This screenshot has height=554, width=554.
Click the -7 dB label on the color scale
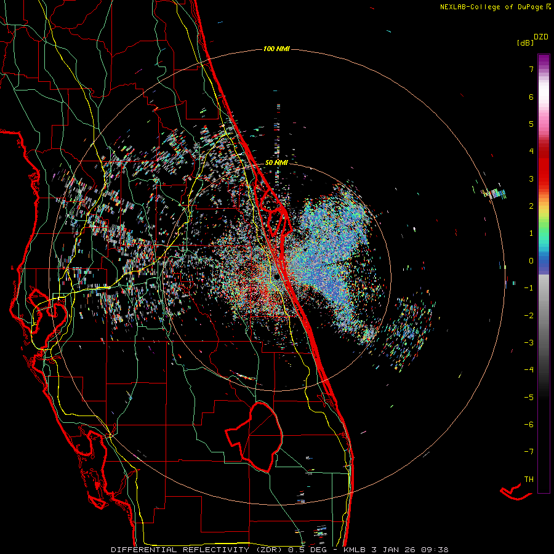(529, 452)
